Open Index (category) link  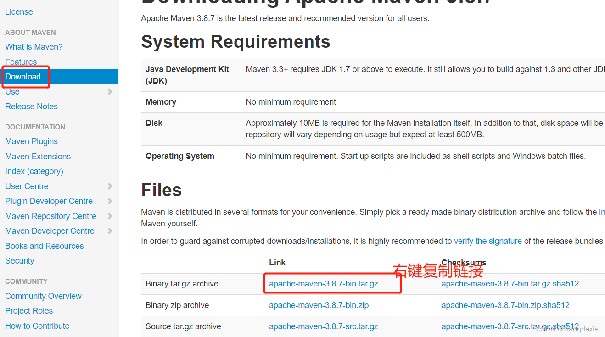tap(34, 171)
